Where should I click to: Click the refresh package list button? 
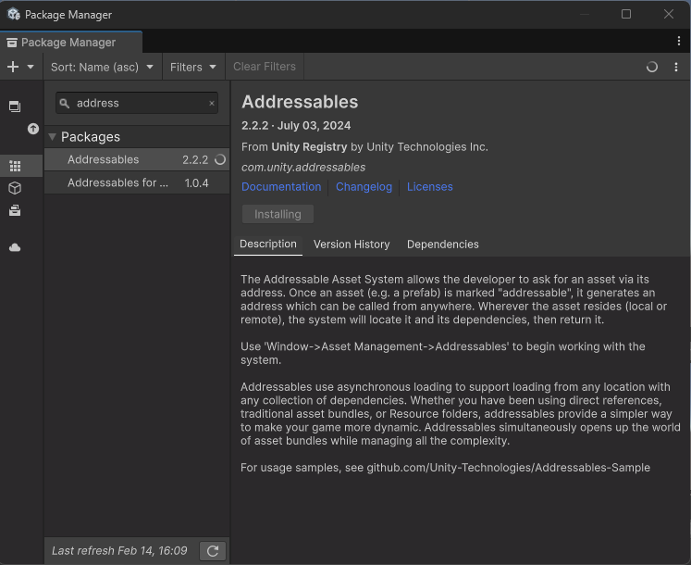click(213, 550)
